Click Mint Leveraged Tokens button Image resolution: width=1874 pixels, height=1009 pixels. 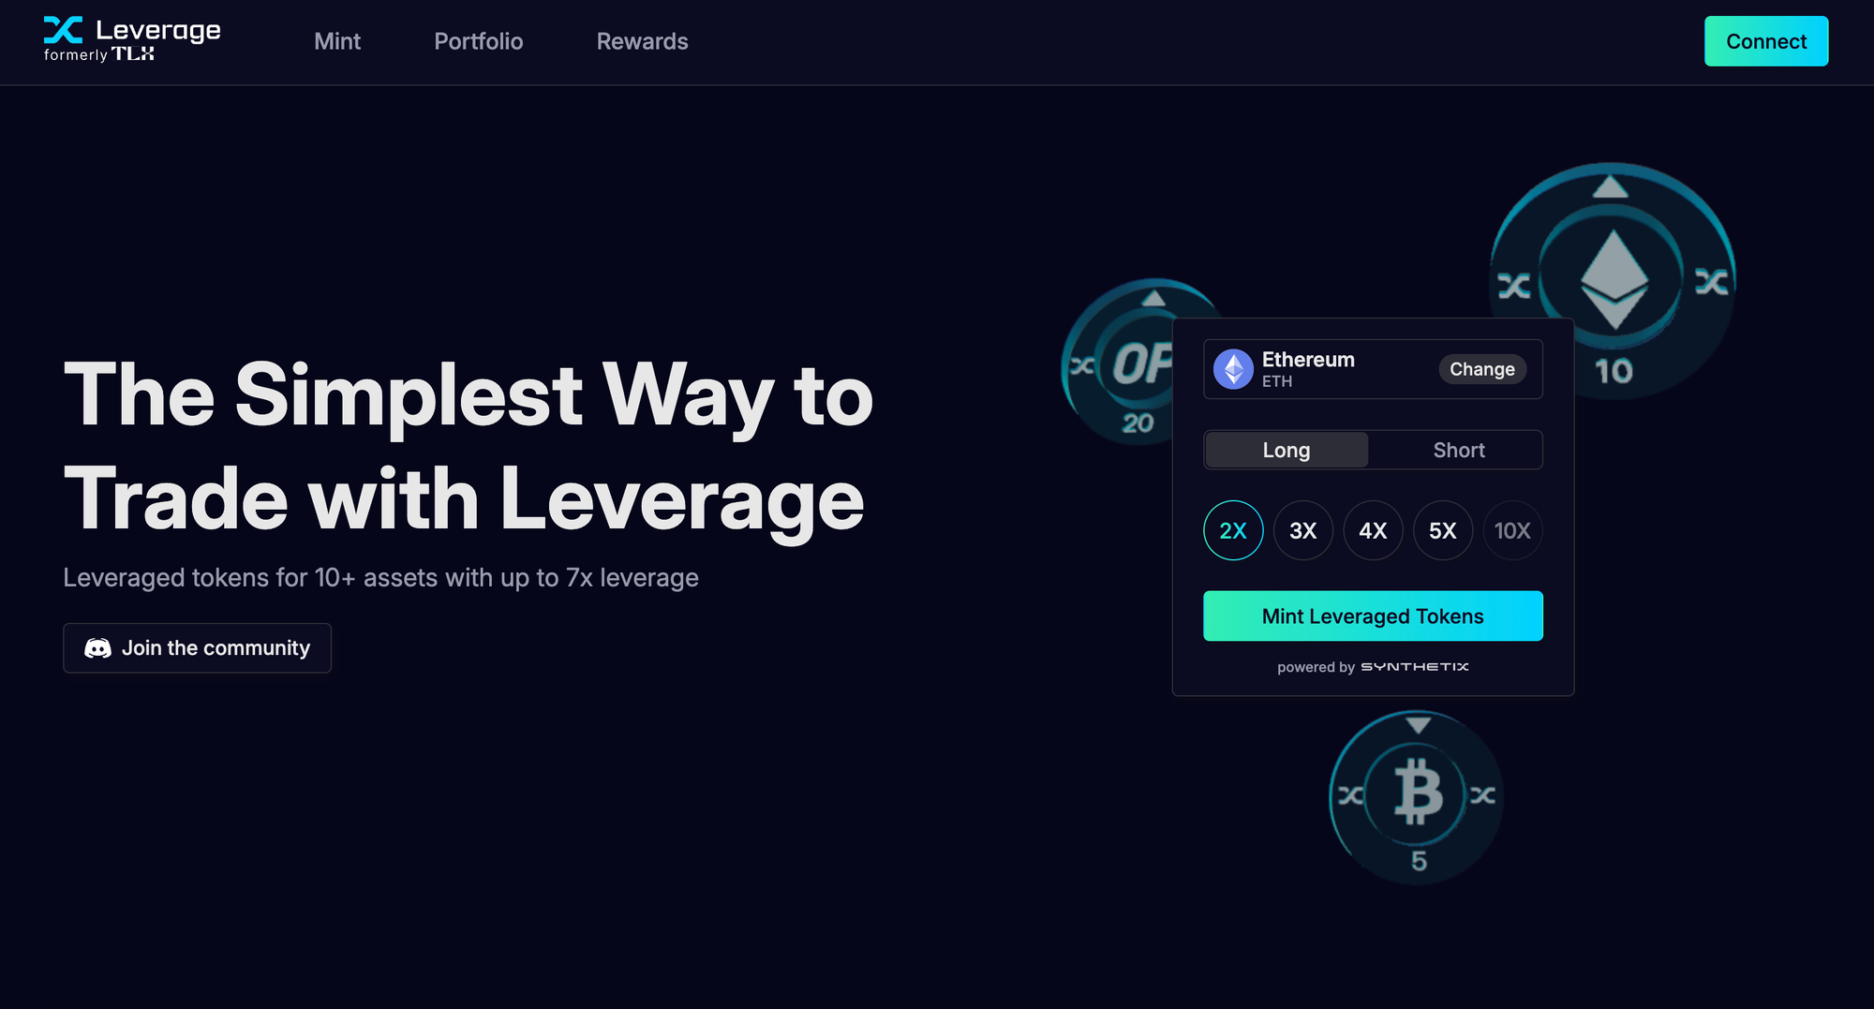click(1373, 616)
